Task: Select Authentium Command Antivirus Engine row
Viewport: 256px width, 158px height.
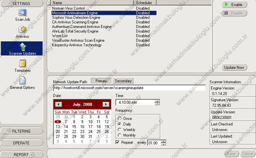Action: click(104, 26)
